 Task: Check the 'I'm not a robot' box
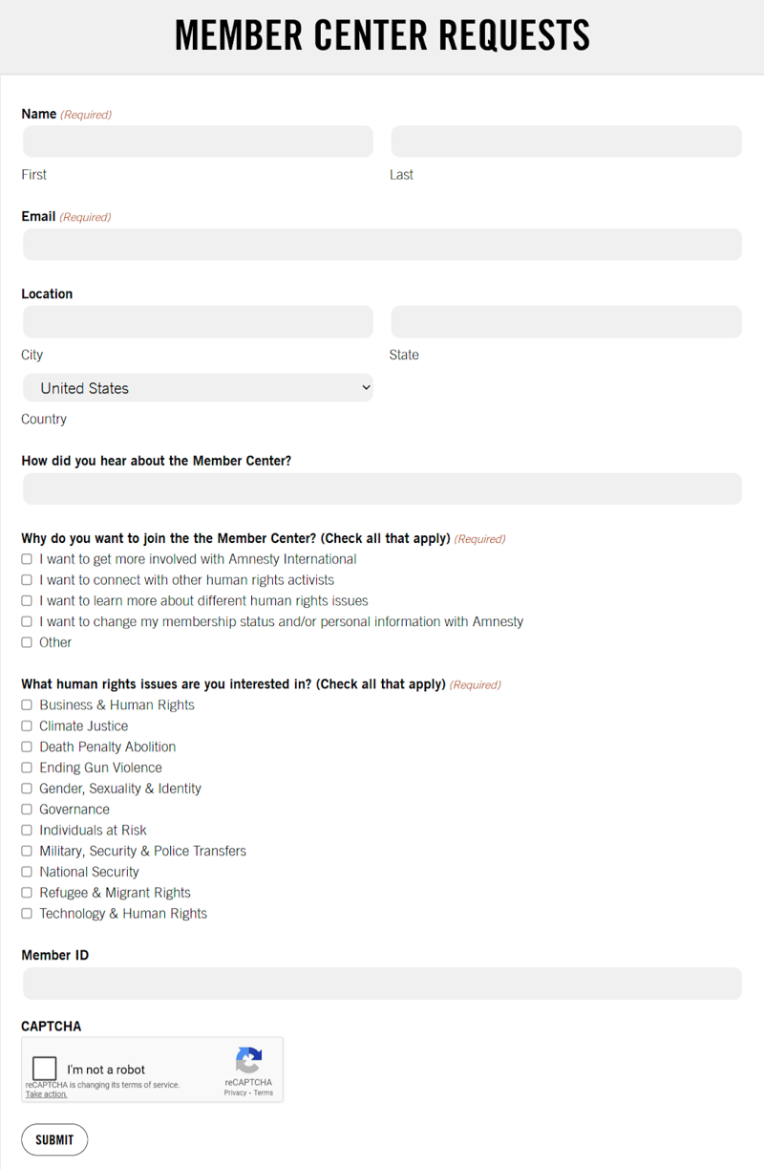tap(44, 1068)
